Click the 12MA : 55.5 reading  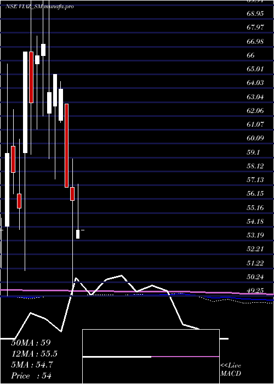[x=35, y=354]
